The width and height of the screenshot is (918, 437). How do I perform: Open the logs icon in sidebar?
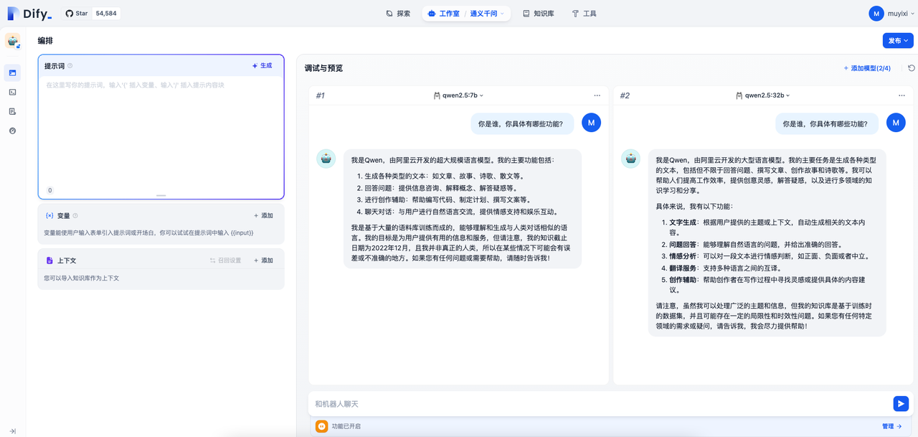12,111
